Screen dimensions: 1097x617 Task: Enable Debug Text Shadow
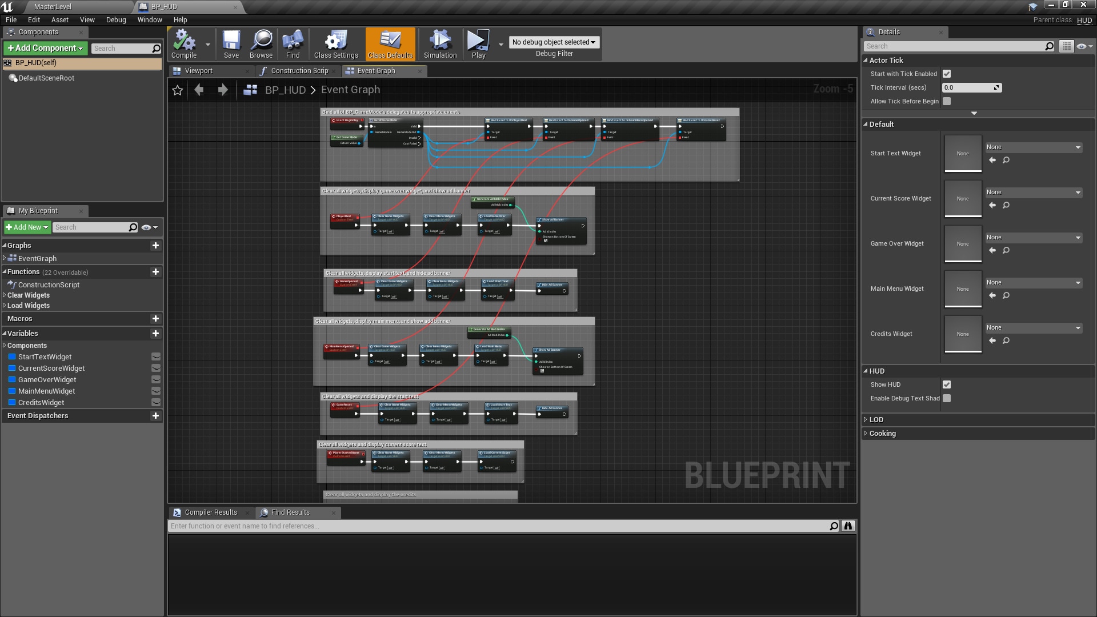coord(947,398)
